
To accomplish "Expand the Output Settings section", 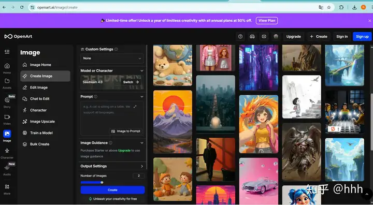I will [142, 166].
